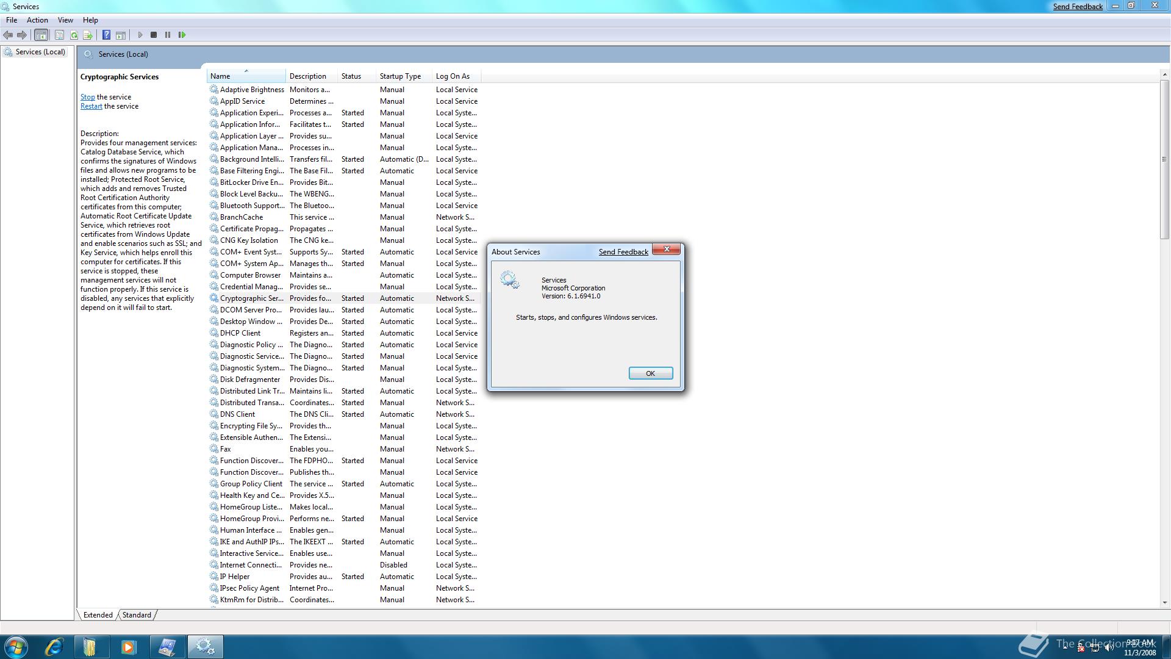The width and height of the screenshot is (1171, 659).
Task: Click Send Feedback in the About Services dialog
Action: coord(623,252)
